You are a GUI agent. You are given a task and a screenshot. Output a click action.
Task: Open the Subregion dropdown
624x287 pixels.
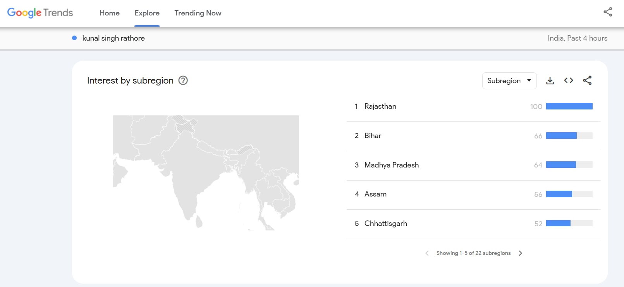pyautogui.click(x=509, y=81)
